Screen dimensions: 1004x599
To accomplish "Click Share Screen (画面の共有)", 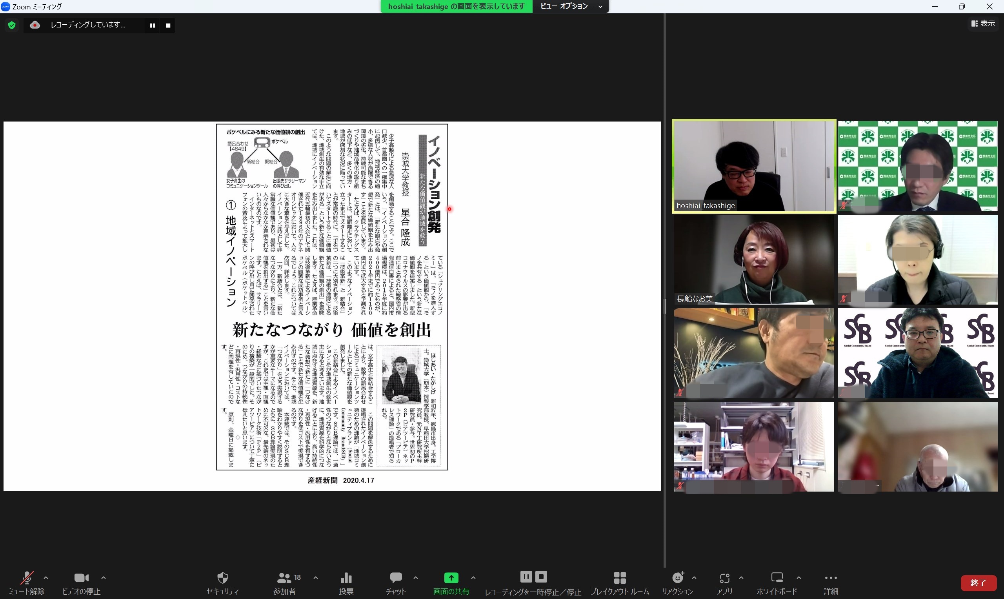I will (451, 583).
